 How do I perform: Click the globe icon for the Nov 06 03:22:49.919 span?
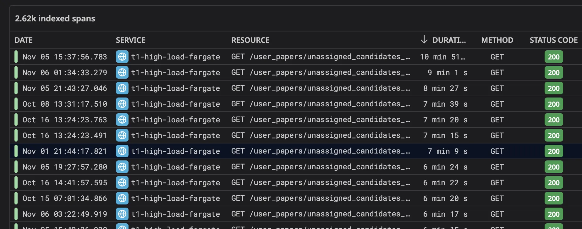click(122, 214)
